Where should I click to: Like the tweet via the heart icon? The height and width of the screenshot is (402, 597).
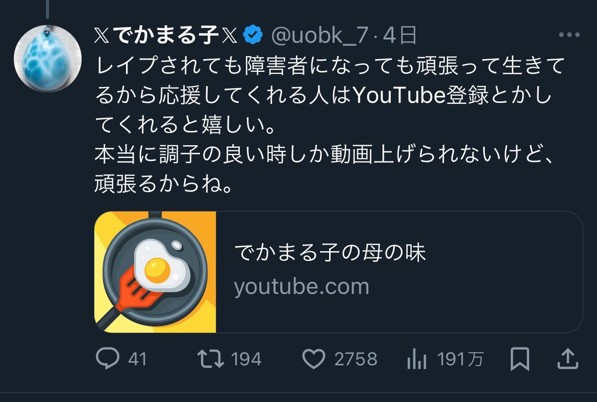[x=314, y=359]
